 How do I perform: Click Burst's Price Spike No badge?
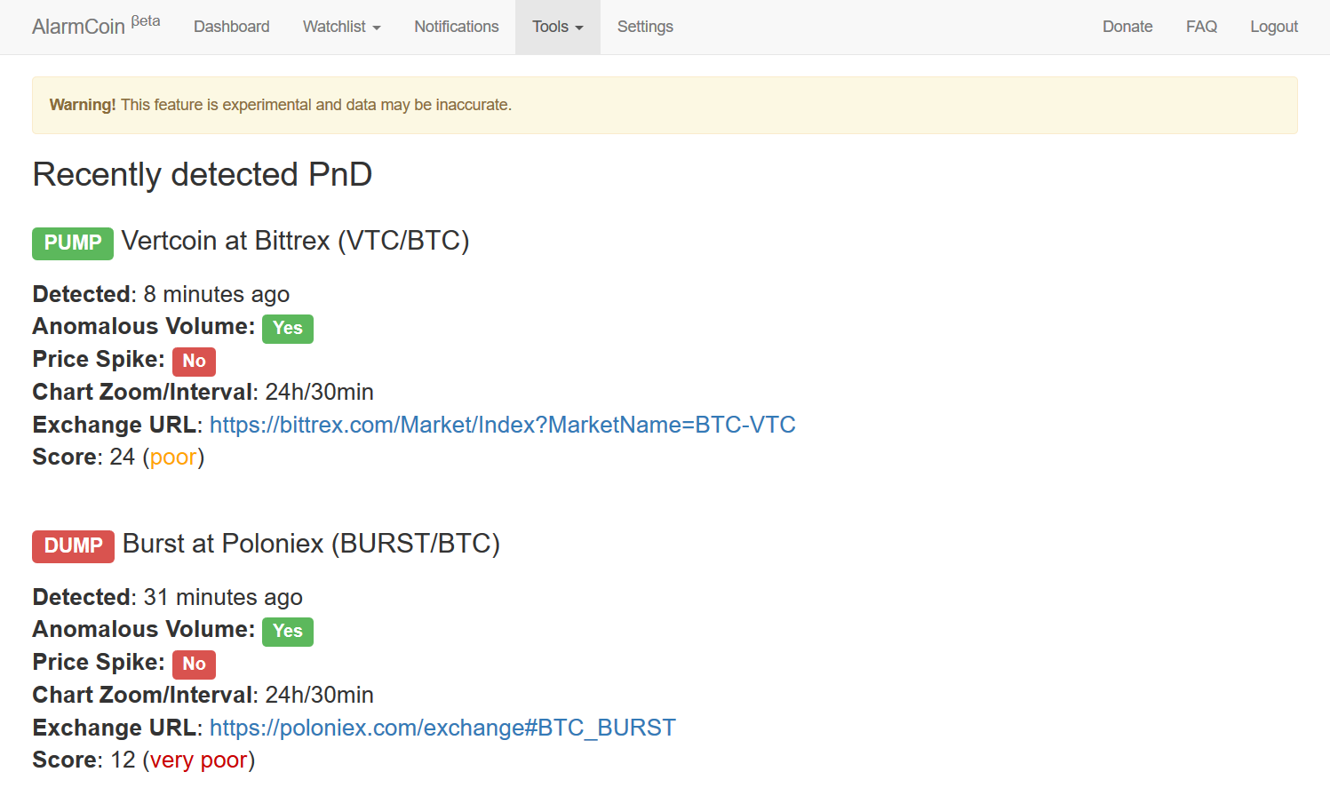(194, 664)
